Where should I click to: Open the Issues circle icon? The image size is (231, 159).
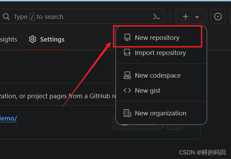click(x=218, y=16)
